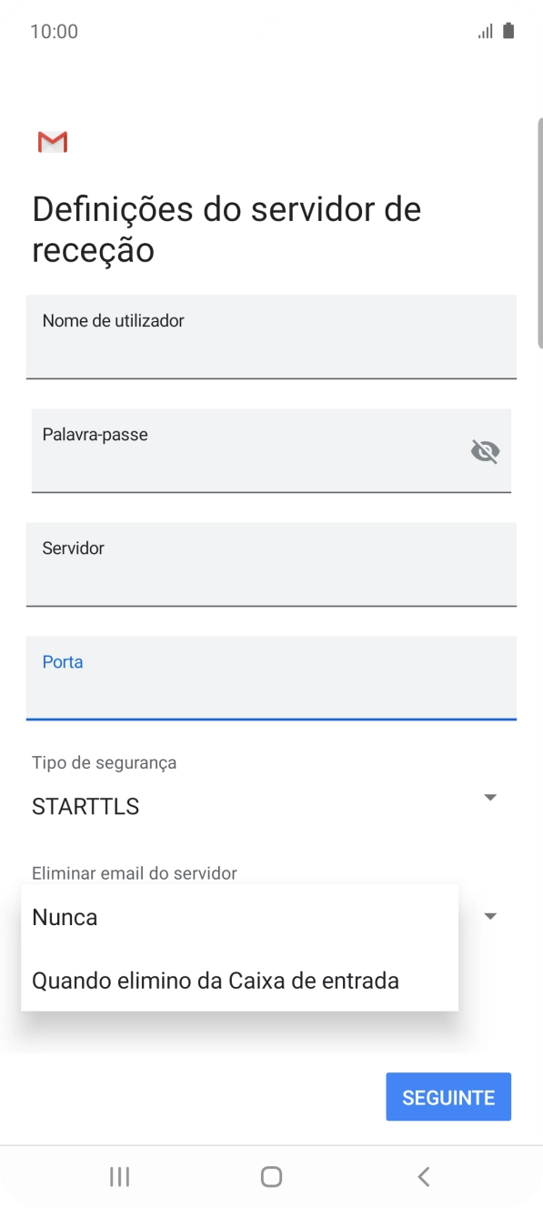Click the Definições do servidor heading
This screenshot has width=543, height=1208.
coord(226,228)
